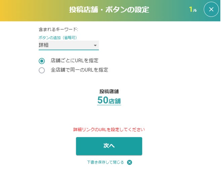The image size is (221, 170).
Task: Click the 店舗ごとにURLを指定 option label text
Action: (75, 61)
